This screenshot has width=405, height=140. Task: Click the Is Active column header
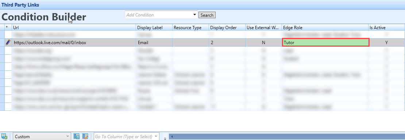click(386, 28)
